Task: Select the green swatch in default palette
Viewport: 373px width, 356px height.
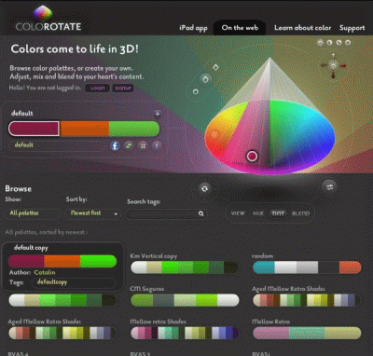Action: tap(134, 129)
